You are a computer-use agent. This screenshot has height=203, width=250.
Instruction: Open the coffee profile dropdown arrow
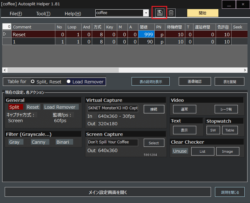pos(146,13)
